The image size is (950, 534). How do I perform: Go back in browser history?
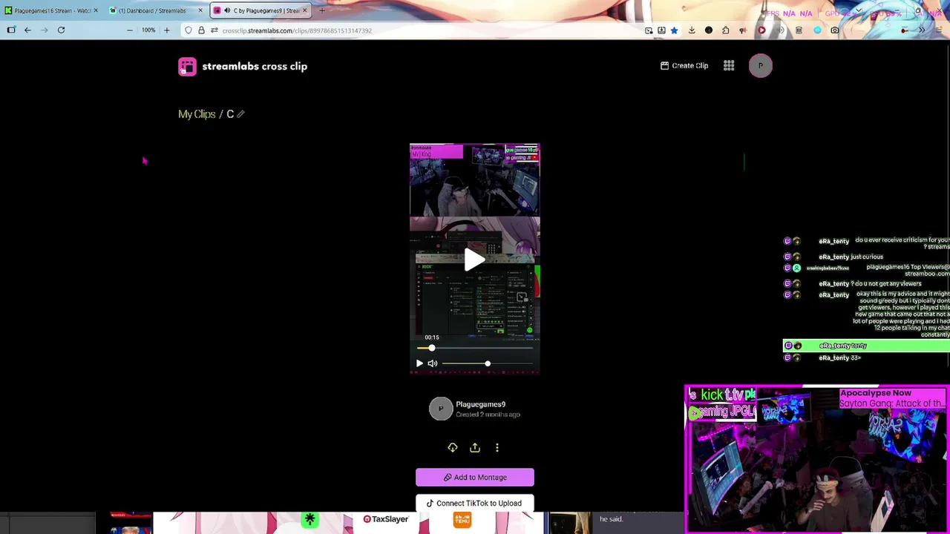coord(27,30)
